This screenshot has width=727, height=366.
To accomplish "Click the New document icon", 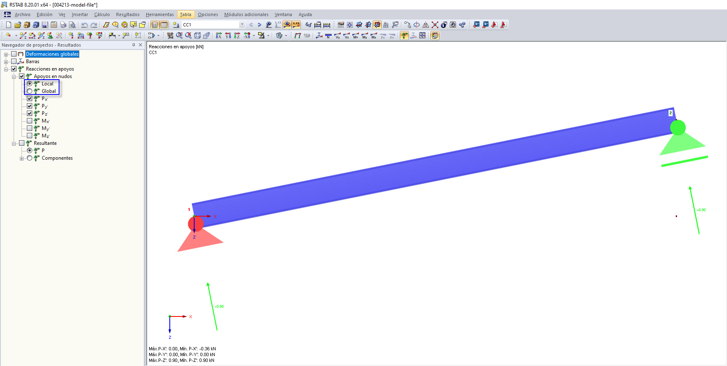I will point(8,25).
